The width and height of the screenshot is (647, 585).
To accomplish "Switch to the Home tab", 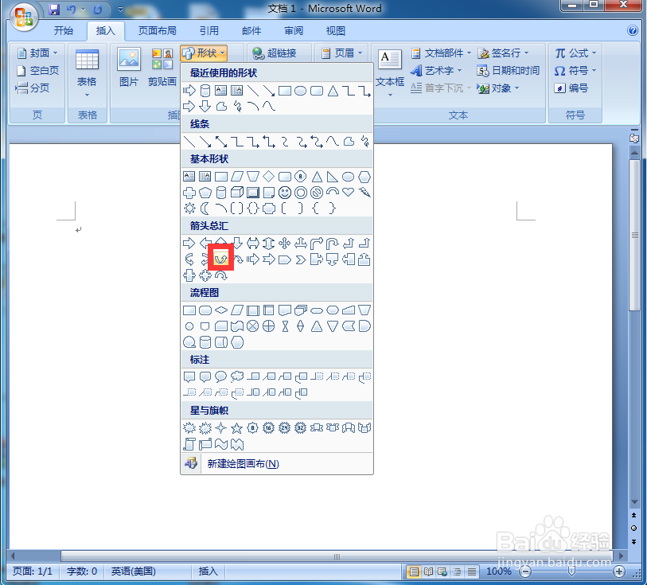I will pyautogui.click(x=64, y=30).
